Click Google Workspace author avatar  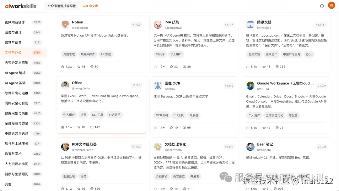(250, 86)
